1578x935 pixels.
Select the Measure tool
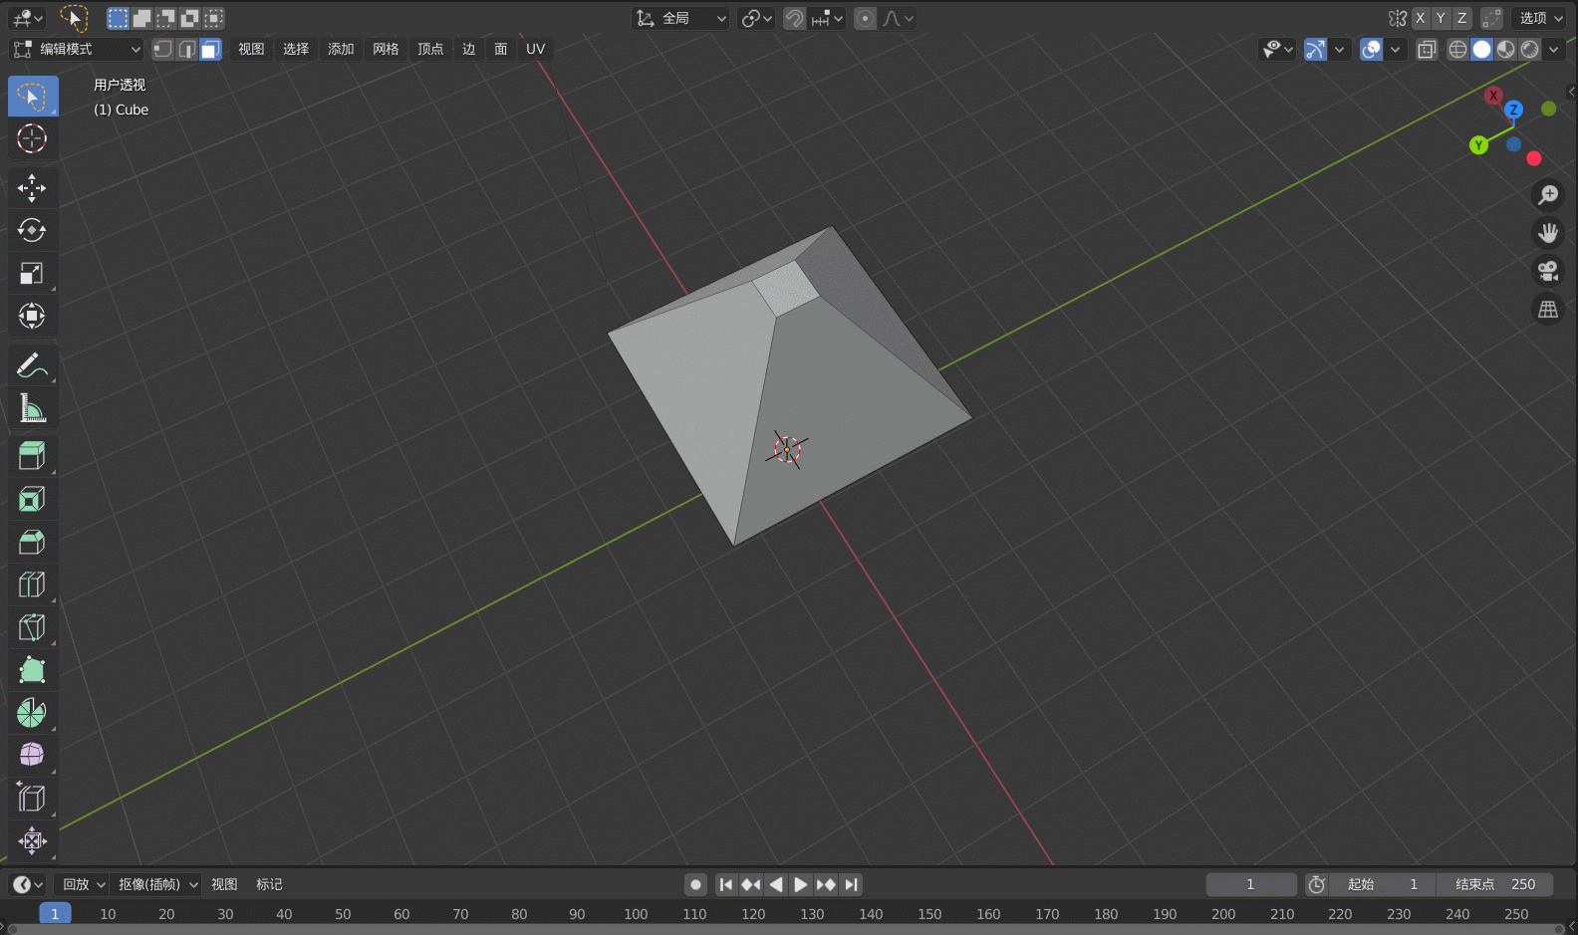[33, 408]
